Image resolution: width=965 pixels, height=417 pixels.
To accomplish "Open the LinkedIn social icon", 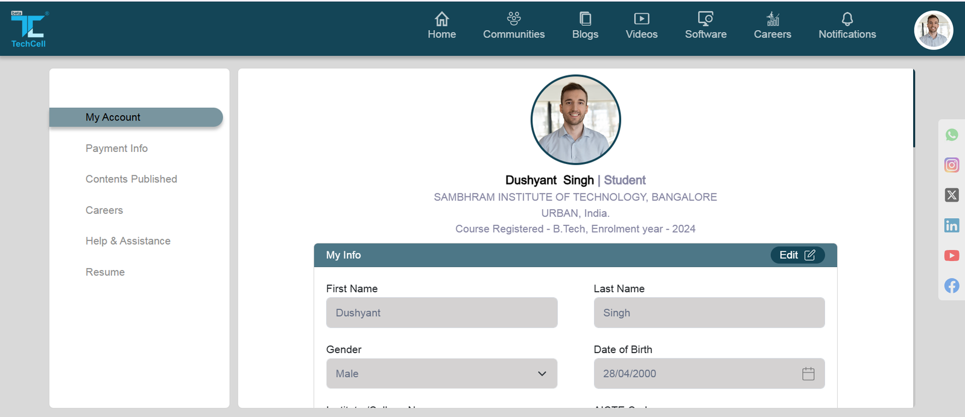I will click(x=952, y=225).
